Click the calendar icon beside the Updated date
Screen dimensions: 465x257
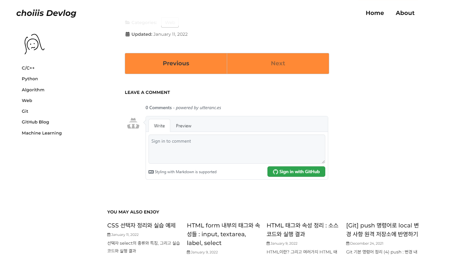pos(127,34)
